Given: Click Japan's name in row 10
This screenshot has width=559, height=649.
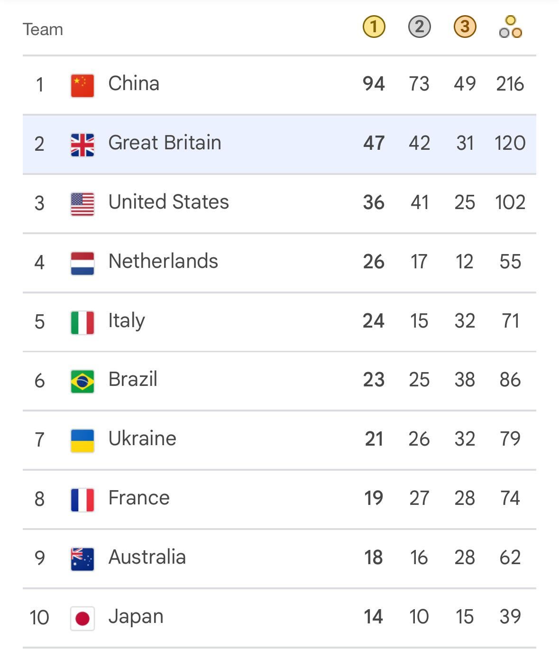Looking at the screenshot, I should (x=136, y=617).
